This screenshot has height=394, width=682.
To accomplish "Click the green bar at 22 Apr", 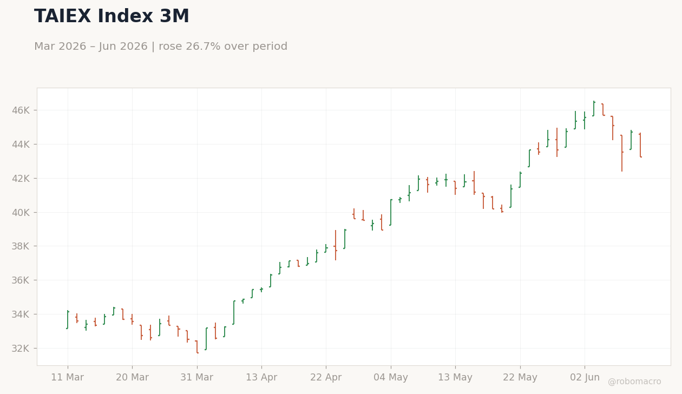I will 326,248.
